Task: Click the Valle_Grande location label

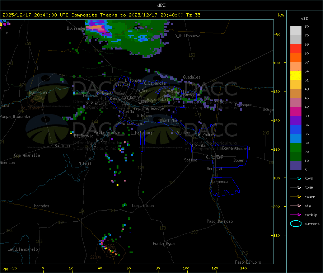Action: (x=107, y=132)
